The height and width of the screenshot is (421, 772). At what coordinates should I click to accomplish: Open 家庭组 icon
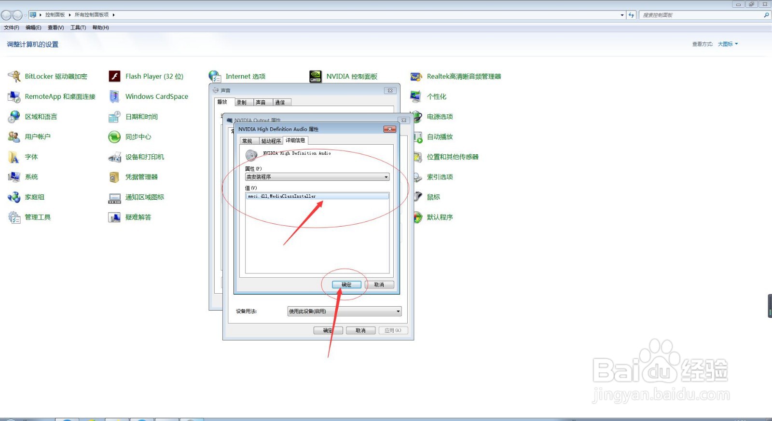pyautogui.click(x=14, y=197)
